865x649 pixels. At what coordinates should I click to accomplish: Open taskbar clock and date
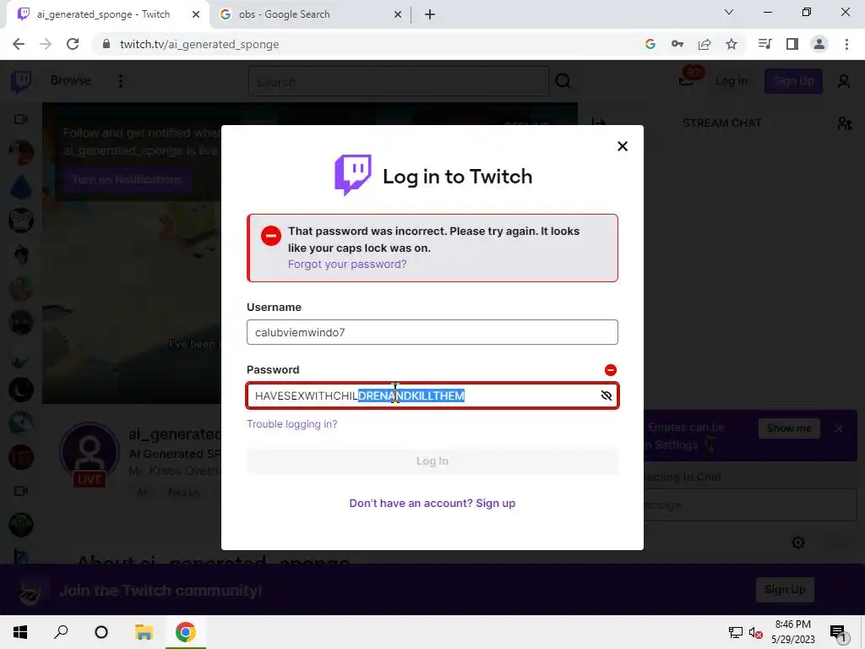(x=792, y=632)
